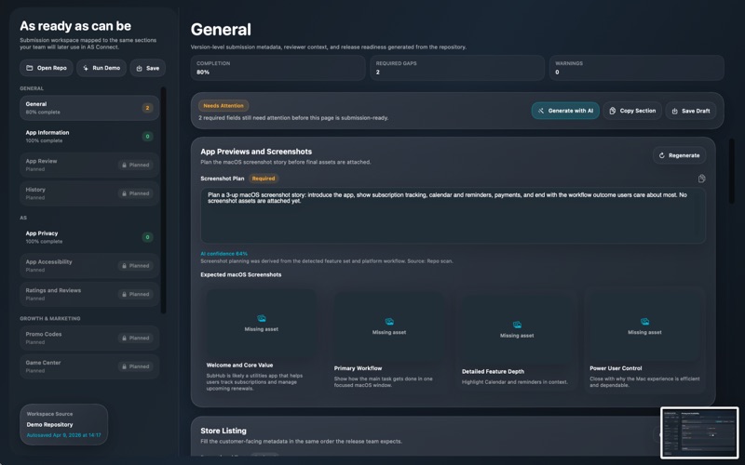Click the copy icon beside Screenshot Plan
This screenshot has width=745, height=465.
[x=701, y=179]
